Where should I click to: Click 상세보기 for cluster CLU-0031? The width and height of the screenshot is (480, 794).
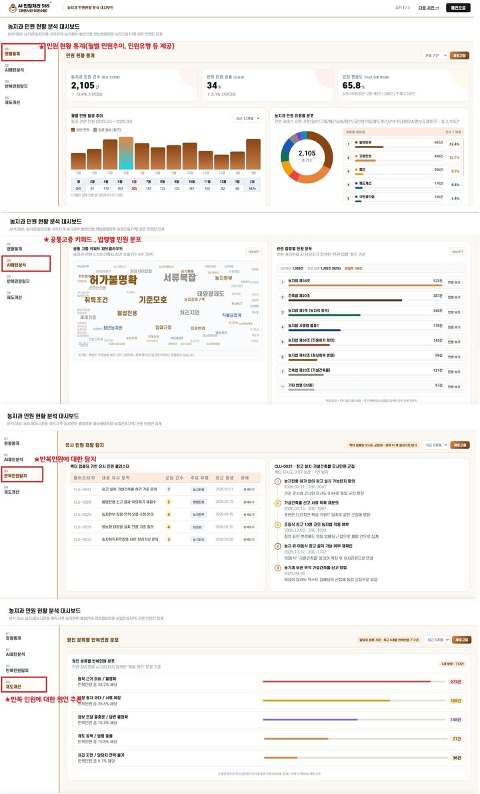coord(248,490)
